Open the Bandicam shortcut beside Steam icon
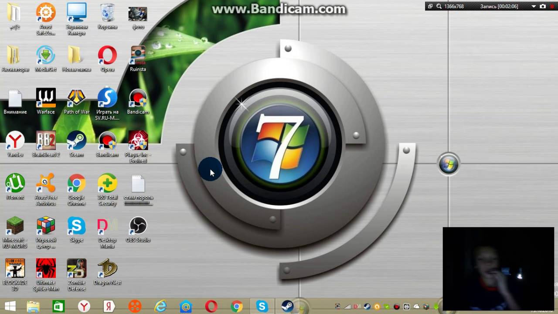This screenshot has width=558, height=314. pyautogui.click(x=107, y=144)
